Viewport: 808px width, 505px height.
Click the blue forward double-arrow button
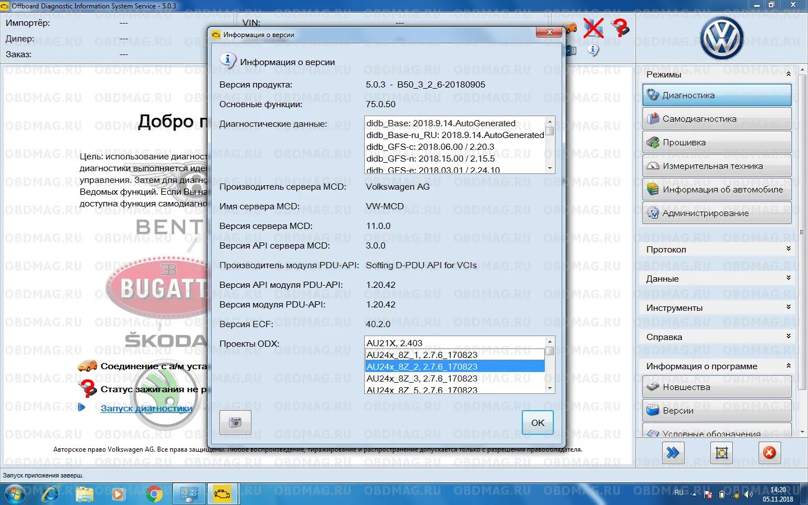click(x=673, y=453)
